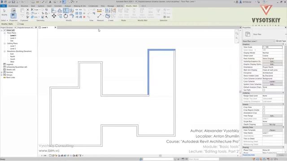The image size is (287, 161).
Task: Click the cut to clipboard scissors icon
Action: pos(28,9)
